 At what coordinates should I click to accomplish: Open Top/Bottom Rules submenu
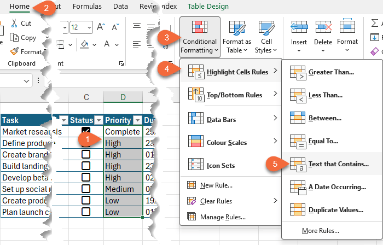pyautogui.click(x=231, y=95)
